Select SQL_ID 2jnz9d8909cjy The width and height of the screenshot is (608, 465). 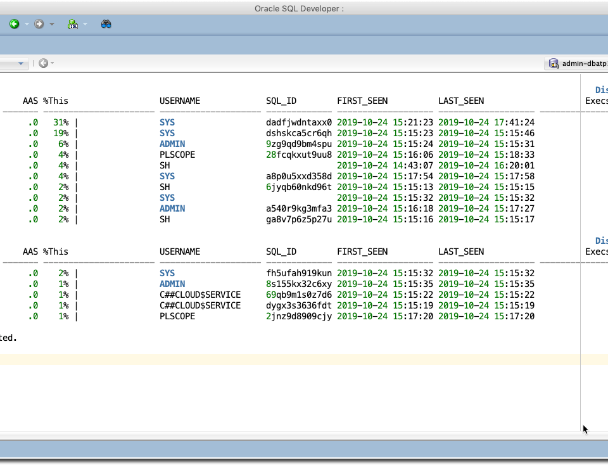pos(298,317)
